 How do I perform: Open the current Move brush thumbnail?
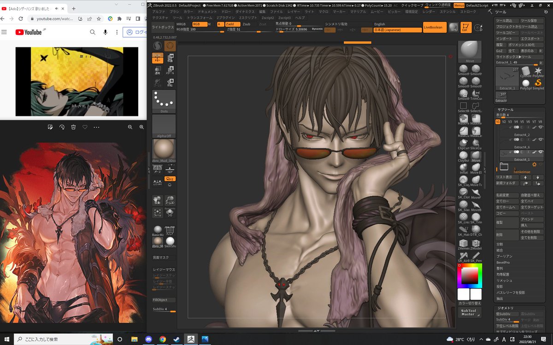point(470,52)
